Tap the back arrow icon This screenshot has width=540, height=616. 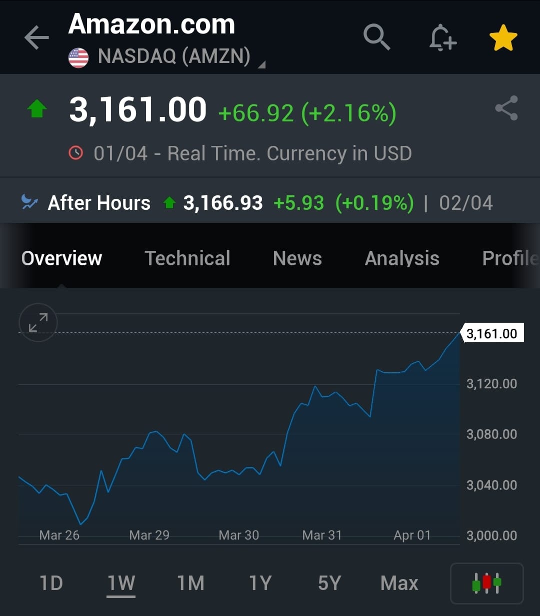(x=36, y=37)
